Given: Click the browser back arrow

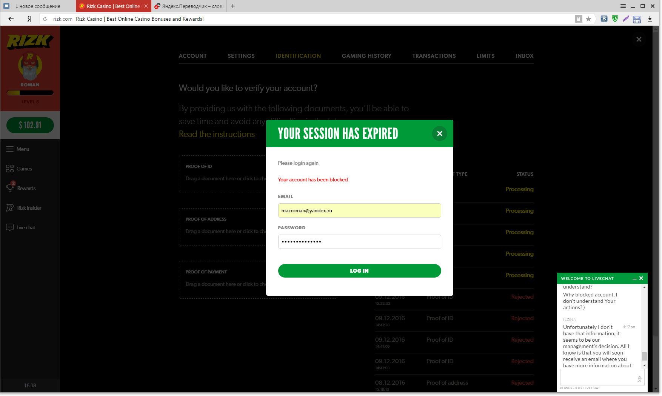Looking at the screenshot, I should [11, 19].
